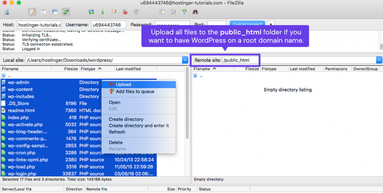Open the Quickconnect history dropdown arrow
This screenshot has width=383, height=193.
(270, 25)
